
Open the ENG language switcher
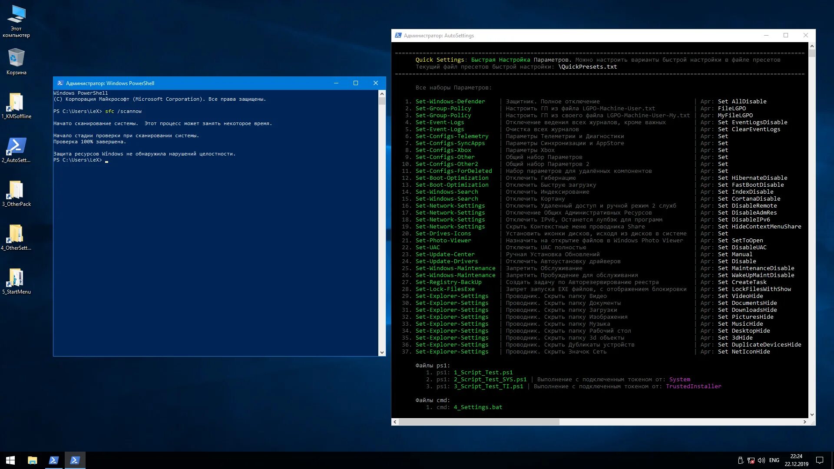click(774, 460)
